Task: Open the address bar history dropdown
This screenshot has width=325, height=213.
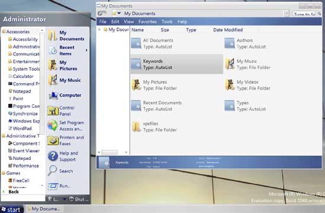Action: pos(287,14)
